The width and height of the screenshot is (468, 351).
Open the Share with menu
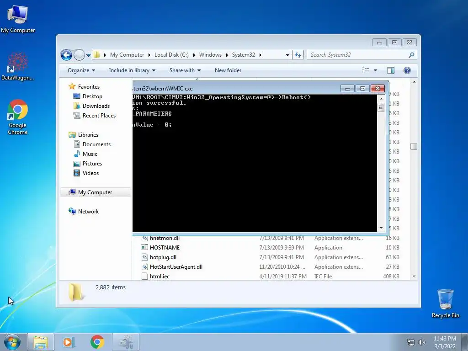click(x=185, y=70)
